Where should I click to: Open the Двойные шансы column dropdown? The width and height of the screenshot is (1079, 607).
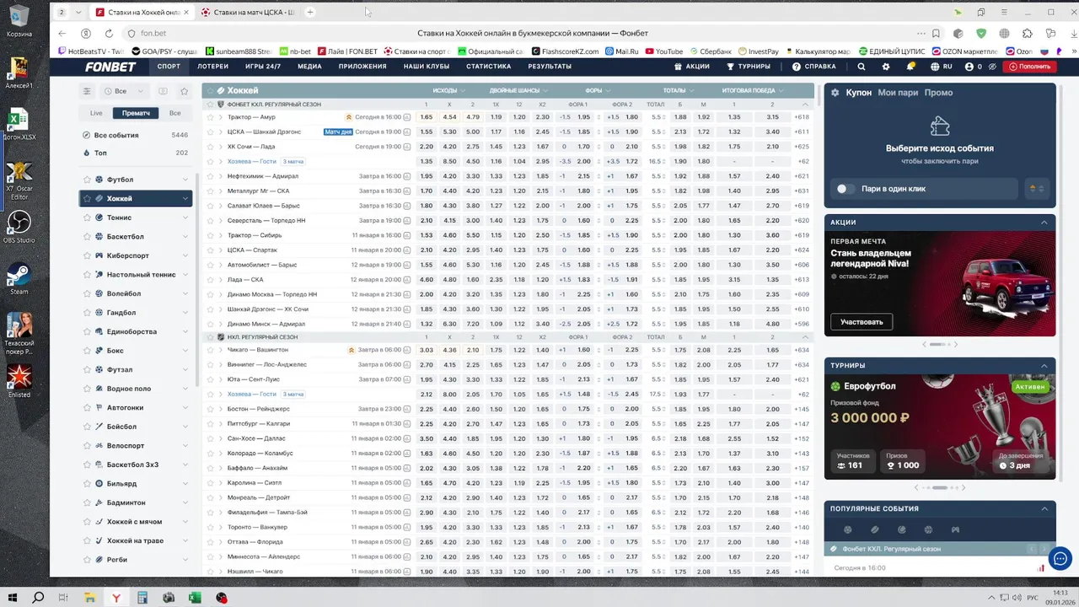pos(518,90)
